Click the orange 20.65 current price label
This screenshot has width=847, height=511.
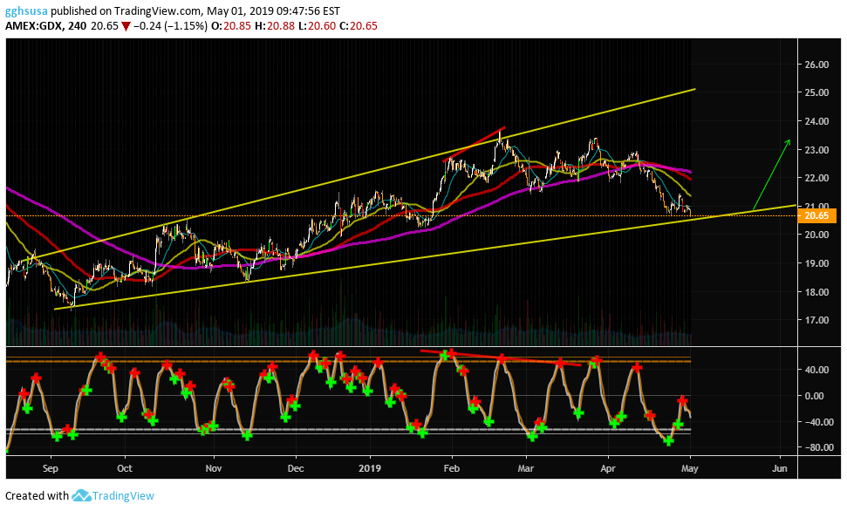tap(816, 215)
